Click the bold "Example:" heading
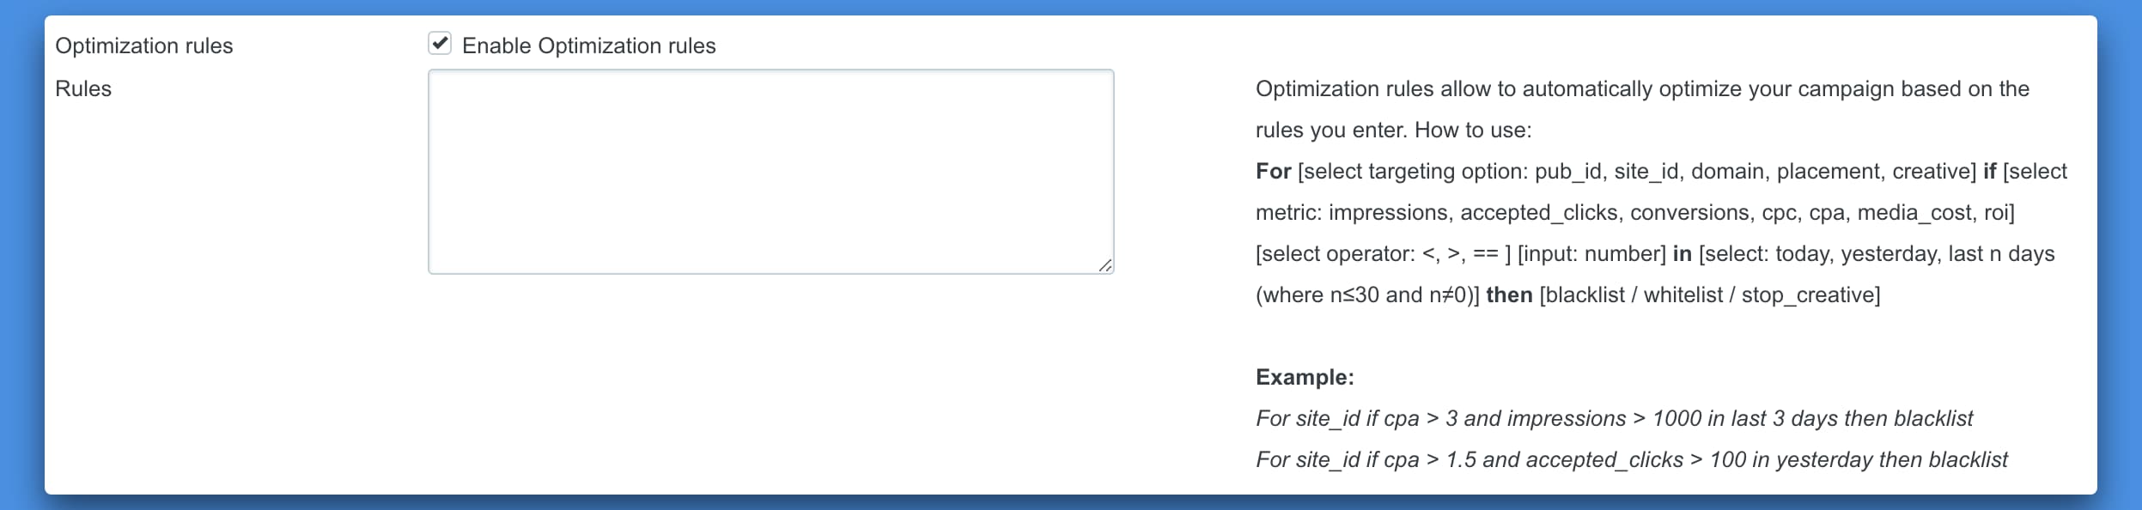The image size is (2142, 510). coord(1304,377)
